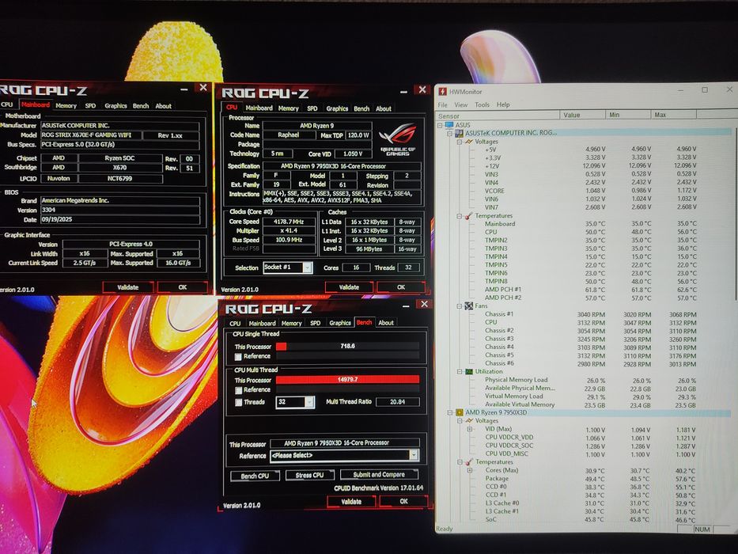
Task: Minimize the CPU-Z Mainboard window
Action: pos(184,89)
